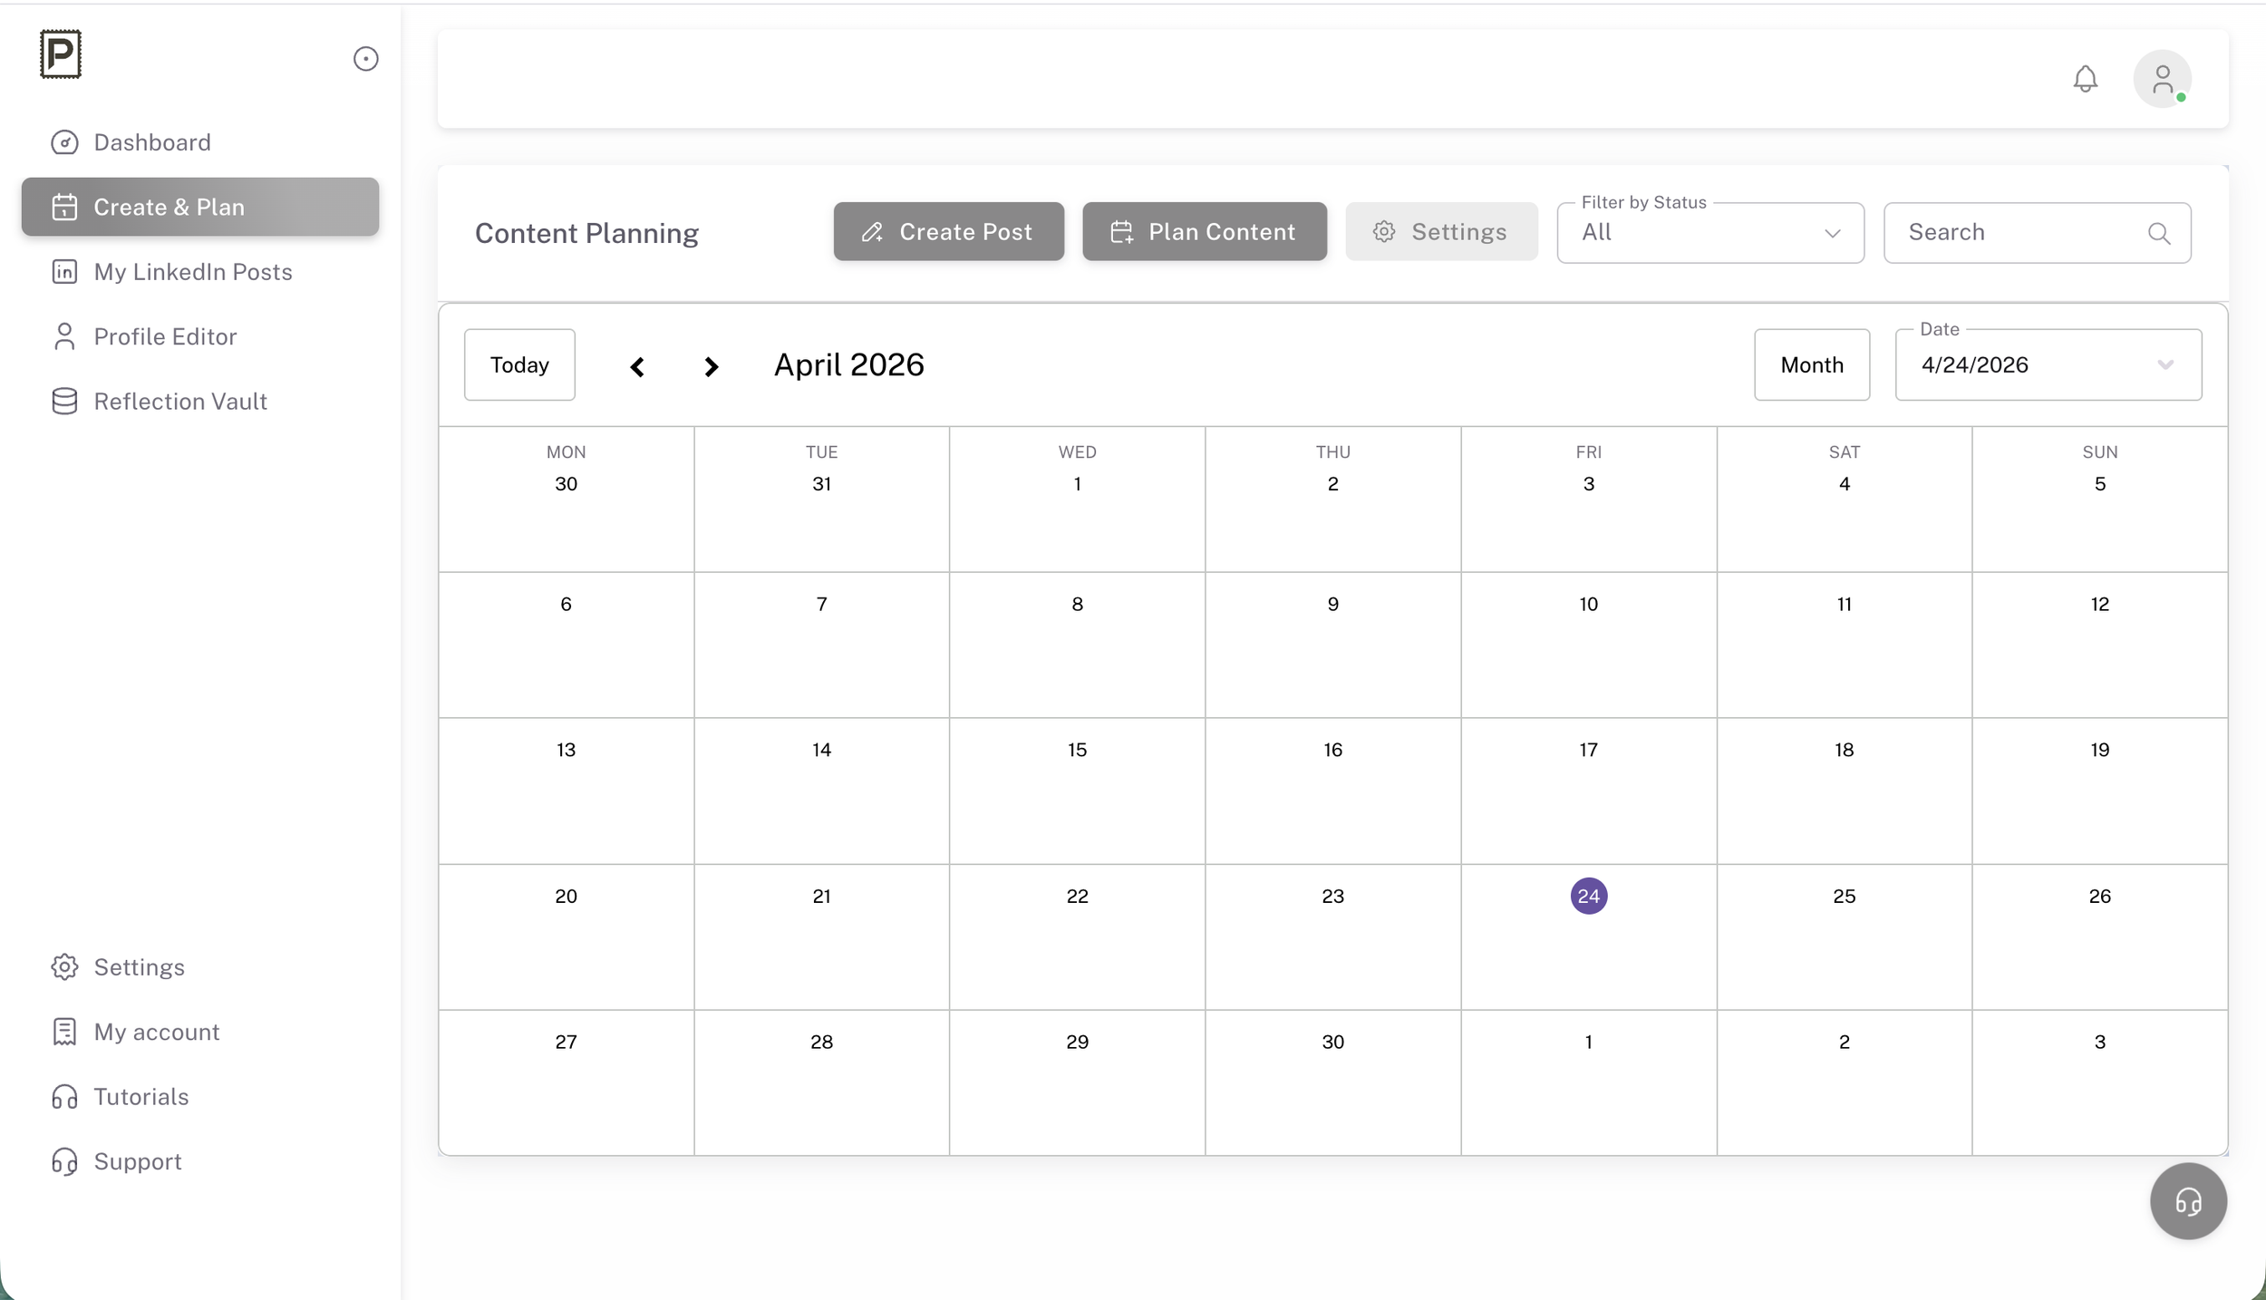Open My LinkedIn Posts page
Viewport: 2266px width, 1300px height.
pyautogui.click(x=192, y=272)
